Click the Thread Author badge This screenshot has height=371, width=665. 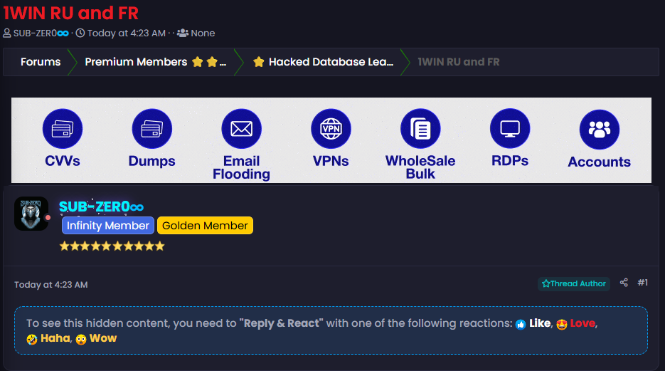pyautogui.click(x=574, y=283)
